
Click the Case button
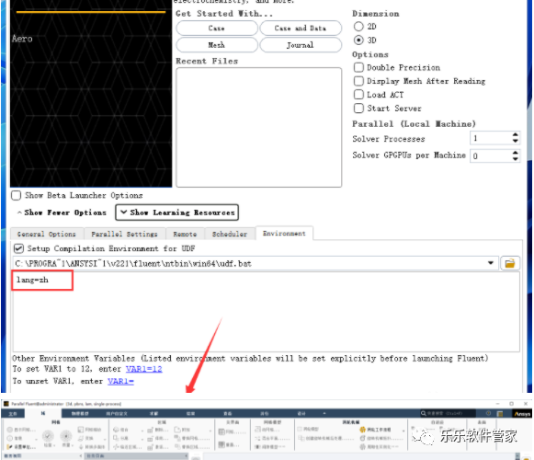(x=217, y=28)
